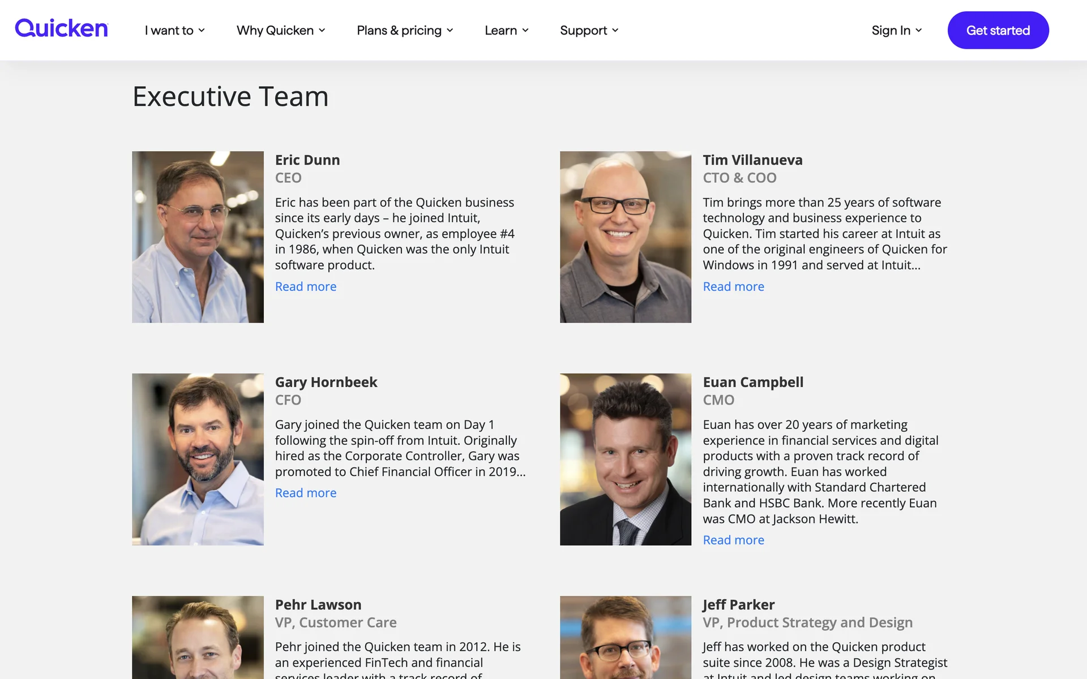
Task: Click the Jeff Parker name heading
Action: (738, 605)
